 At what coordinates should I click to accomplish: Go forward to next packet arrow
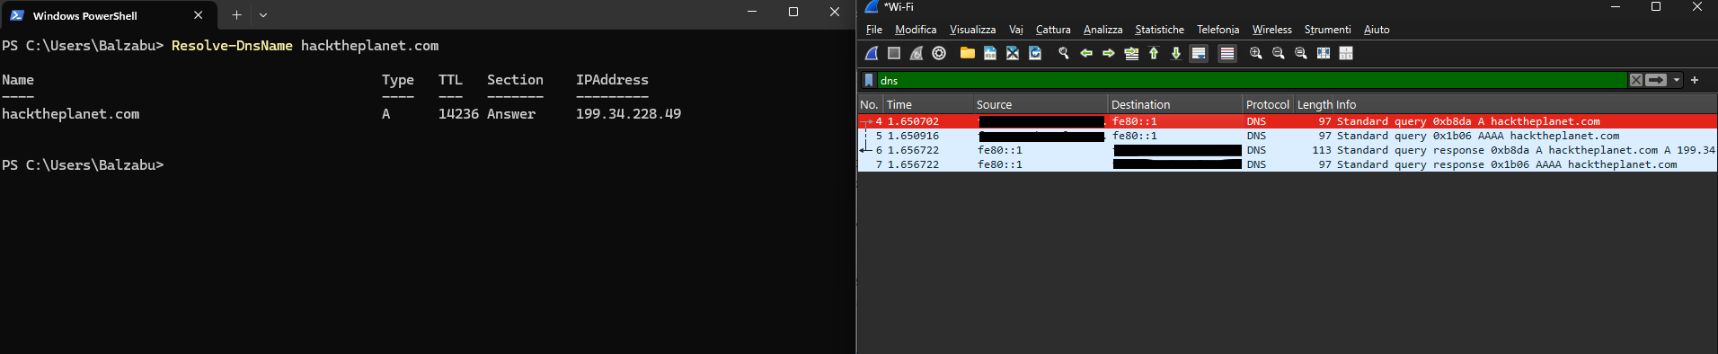[x=1109, y=53]
